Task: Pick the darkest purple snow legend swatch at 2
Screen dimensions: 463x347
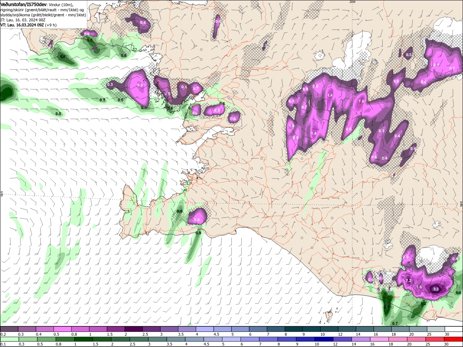Action: (x=133, y=329)
